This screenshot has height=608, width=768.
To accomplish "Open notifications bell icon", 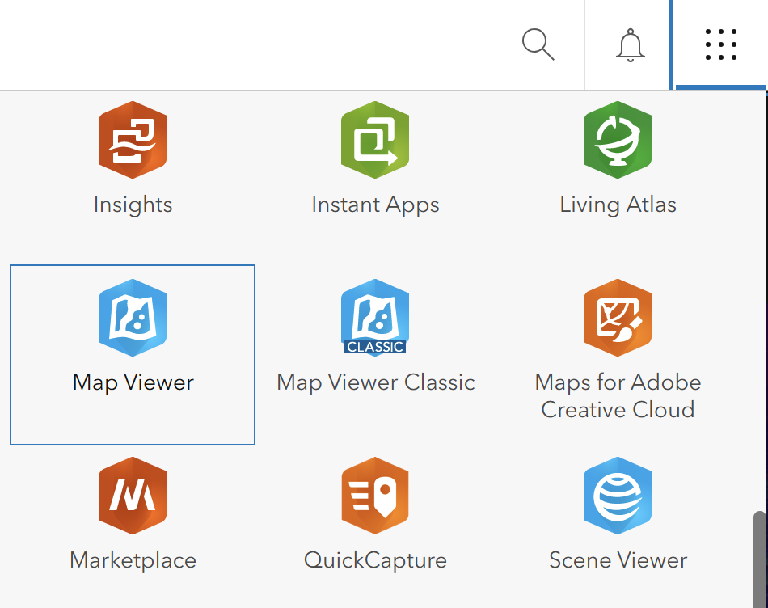I will [x=630, y=45].
